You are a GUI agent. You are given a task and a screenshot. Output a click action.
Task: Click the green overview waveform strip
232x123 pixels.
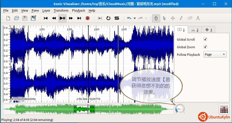click(x=51, y=109)
